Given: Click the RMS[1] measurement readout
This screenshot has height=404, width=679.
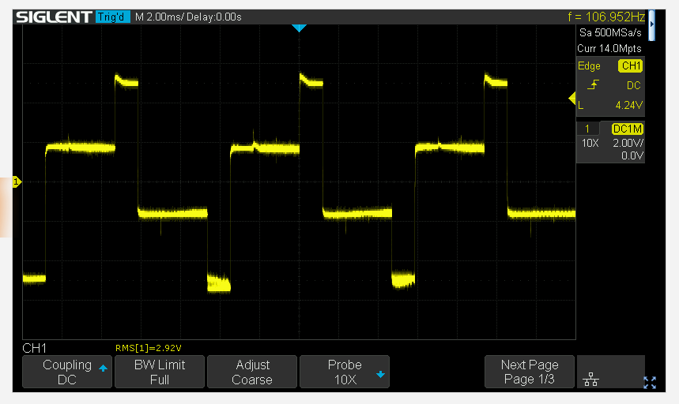Looking at the screenshot, I should click(x=149, y=348).
